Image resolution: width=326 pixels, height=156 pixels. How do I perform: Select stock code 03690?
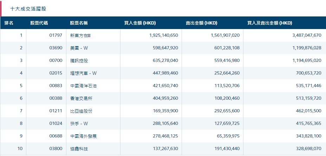pyautogui.click(x=56, y=48)
